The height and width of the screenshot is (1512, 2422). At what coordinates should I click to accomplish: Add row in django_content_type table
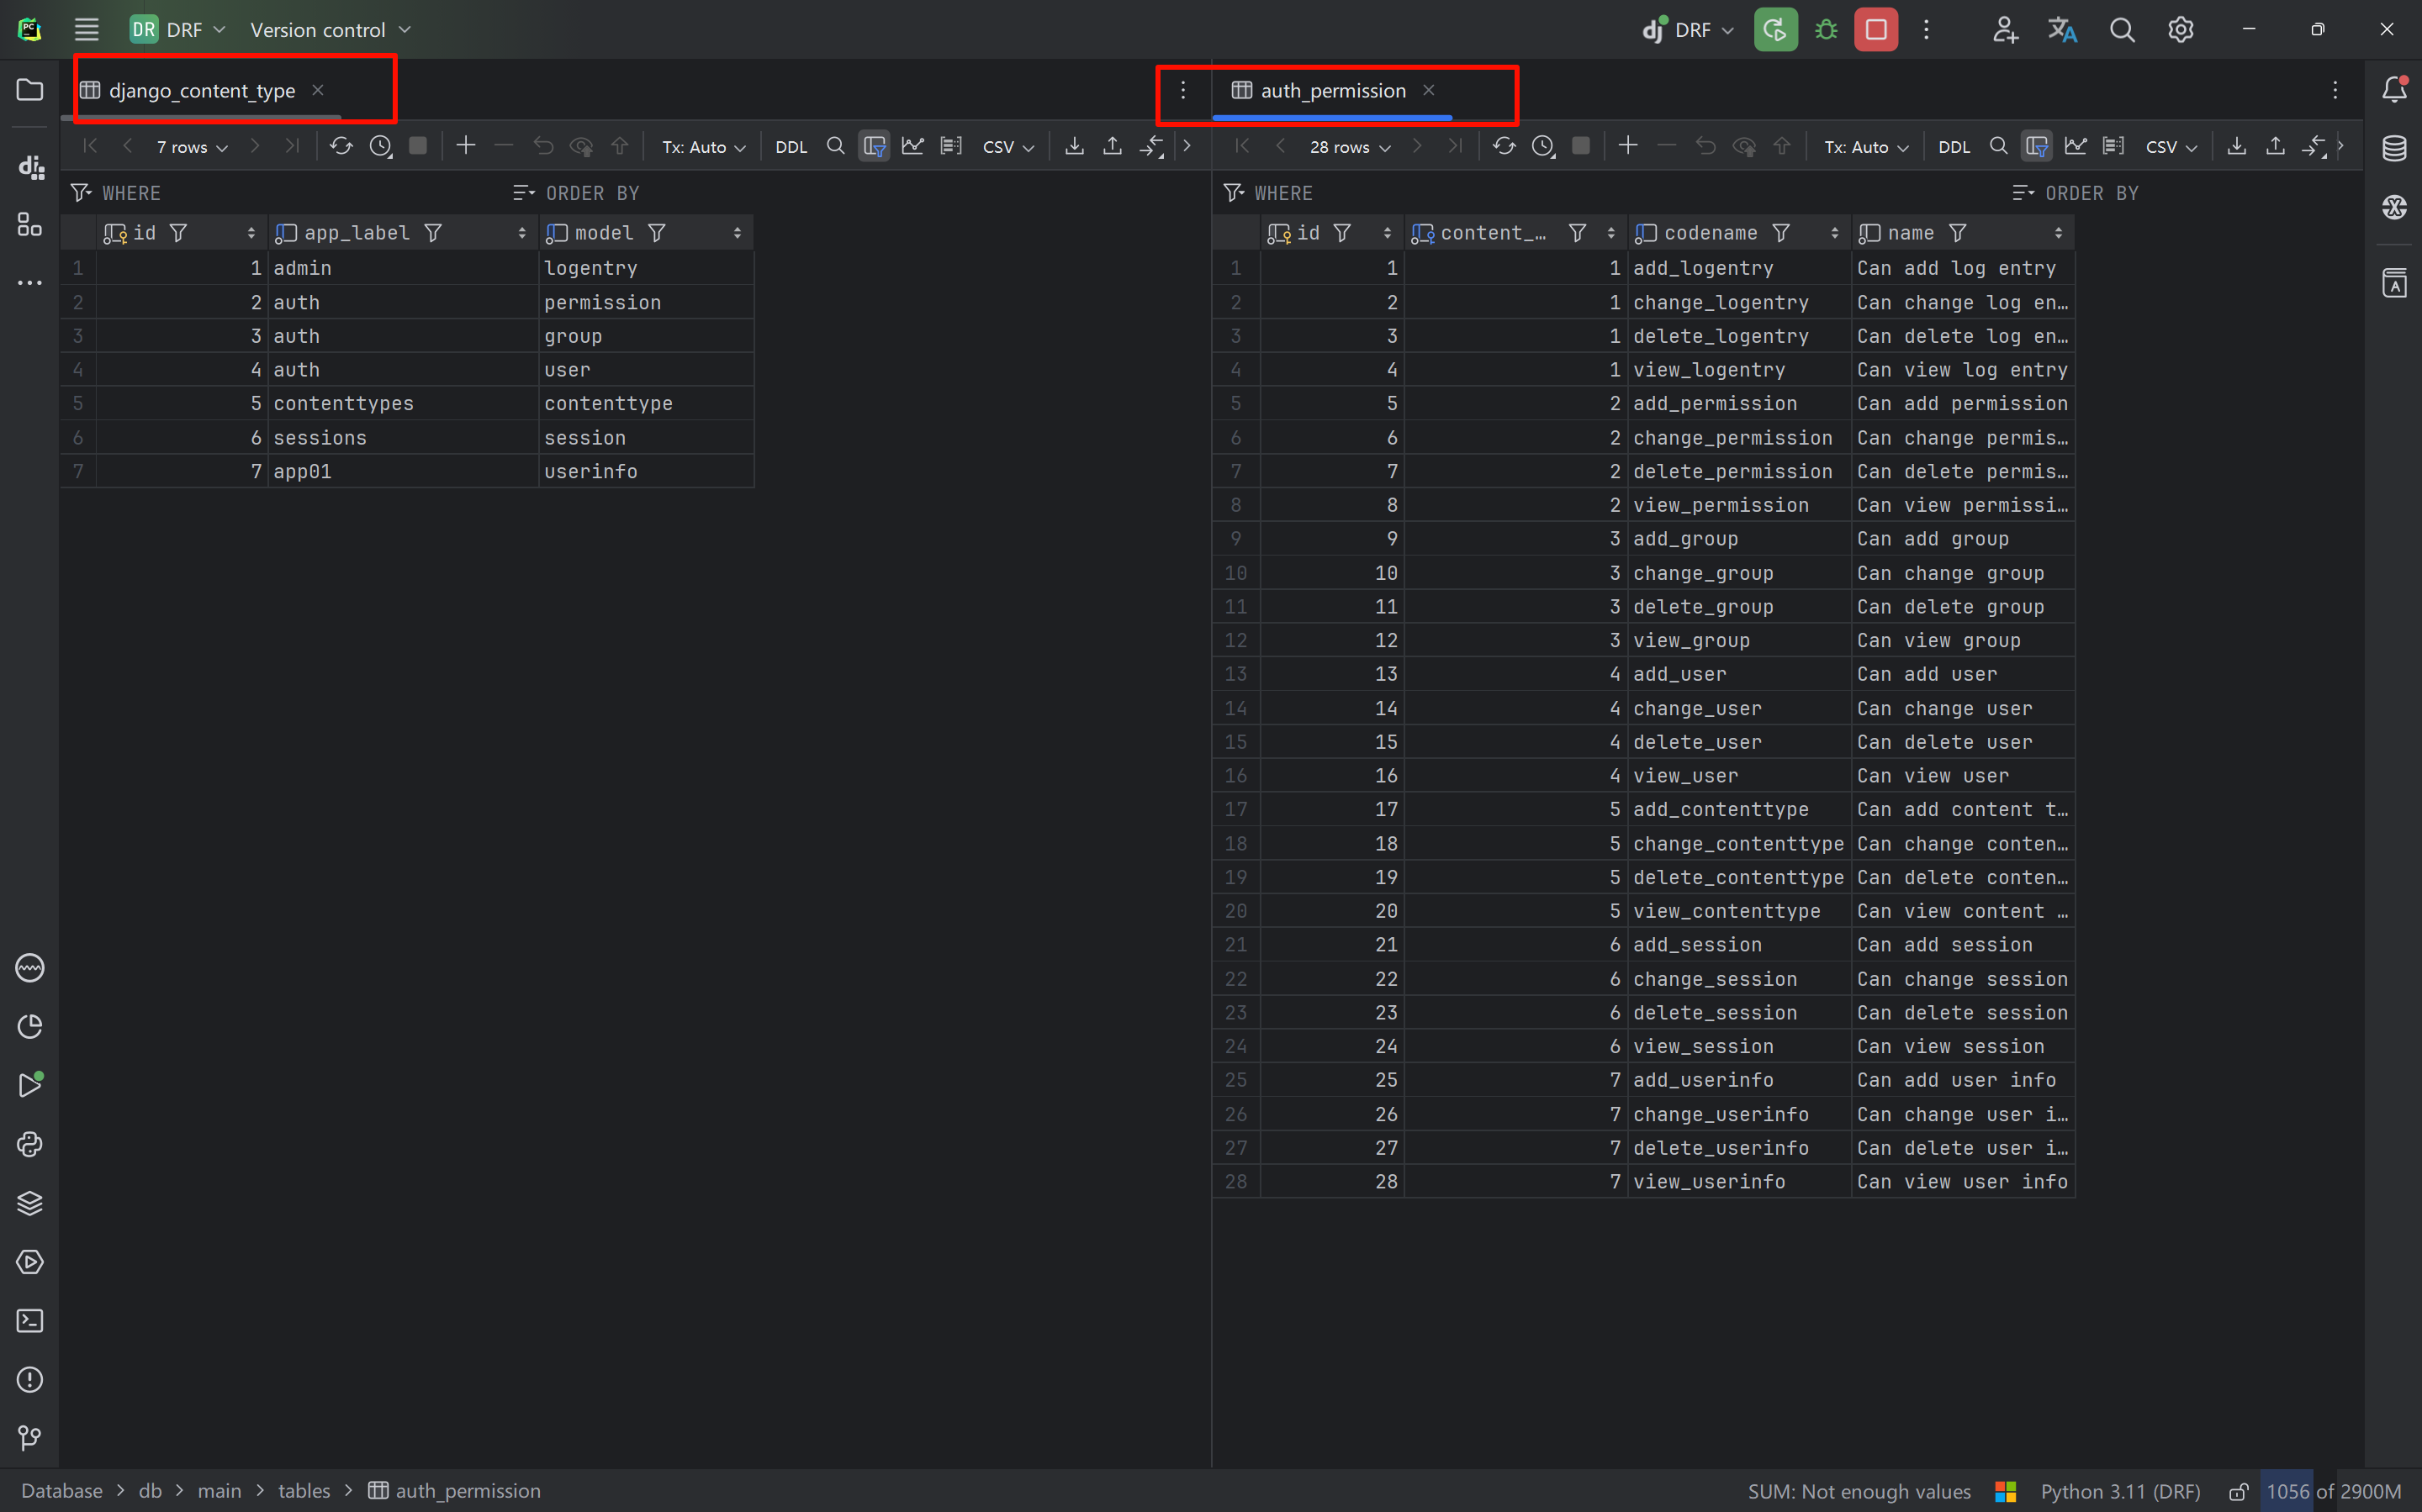(x=465, y=146)
